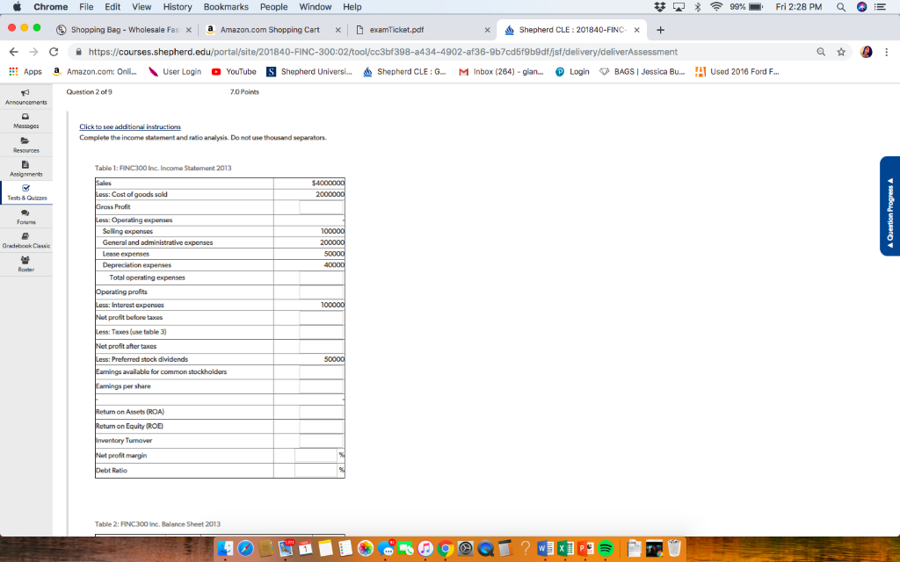Launch Spotify from the Dock
This screenshot has height=562, width=900.
click(x=606, y=548)
